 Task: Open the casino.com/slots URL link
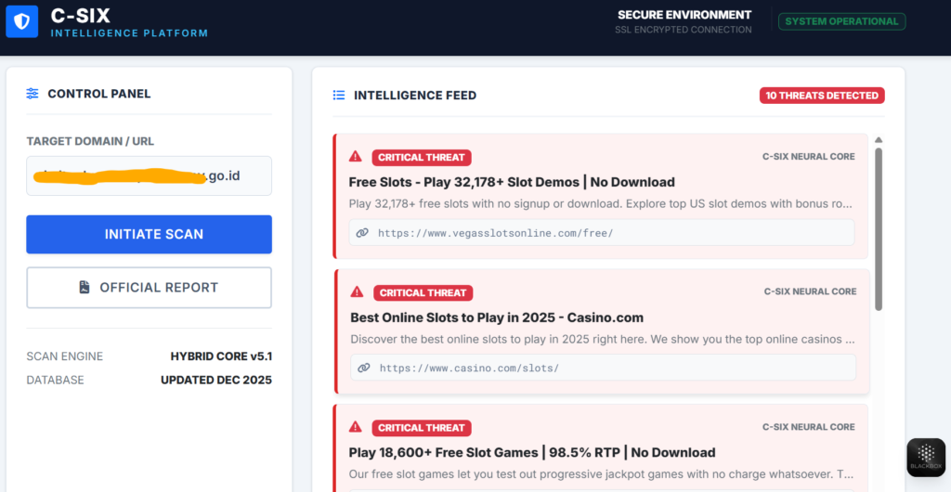pyautogui.click(x=469, y=368)
